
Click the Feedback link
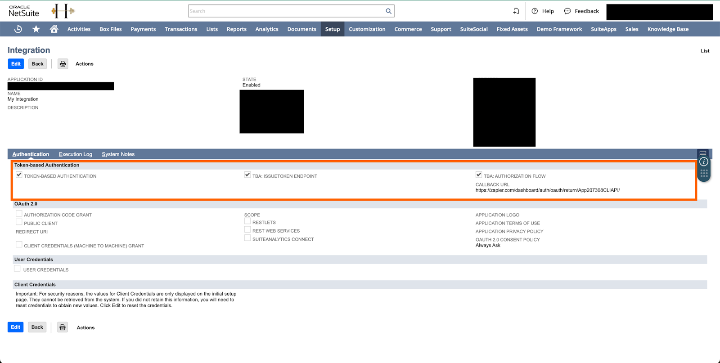pyautogui.click(x=587, y=11)
